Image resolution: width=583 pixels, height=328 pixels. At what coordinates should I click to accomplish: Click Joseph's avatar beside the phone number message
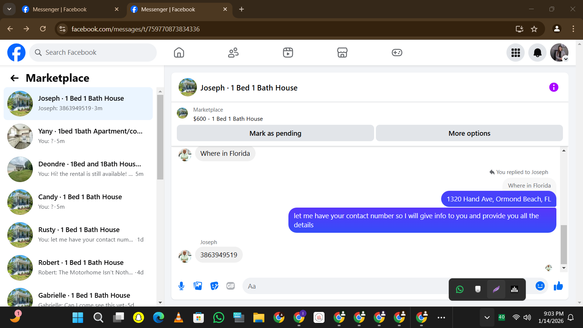185,256
